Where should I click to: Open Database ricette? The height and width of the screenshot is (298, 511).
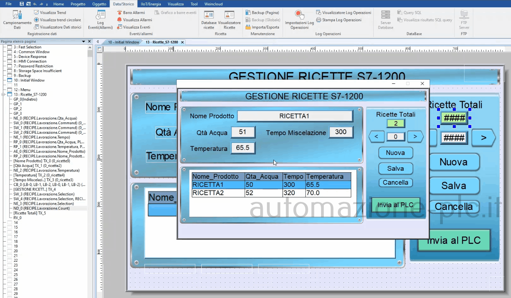(x=209, y=20)
